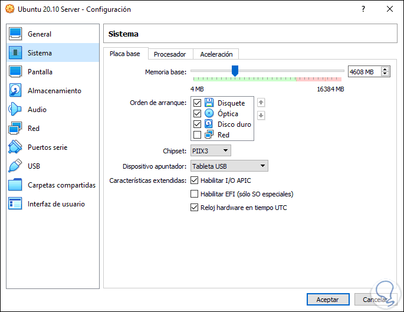Image resolution: width=404 pixels, height=312 pixels.
Task: Enable the Habilitar EFI checkbox
Action: click(x=195, y=194)
